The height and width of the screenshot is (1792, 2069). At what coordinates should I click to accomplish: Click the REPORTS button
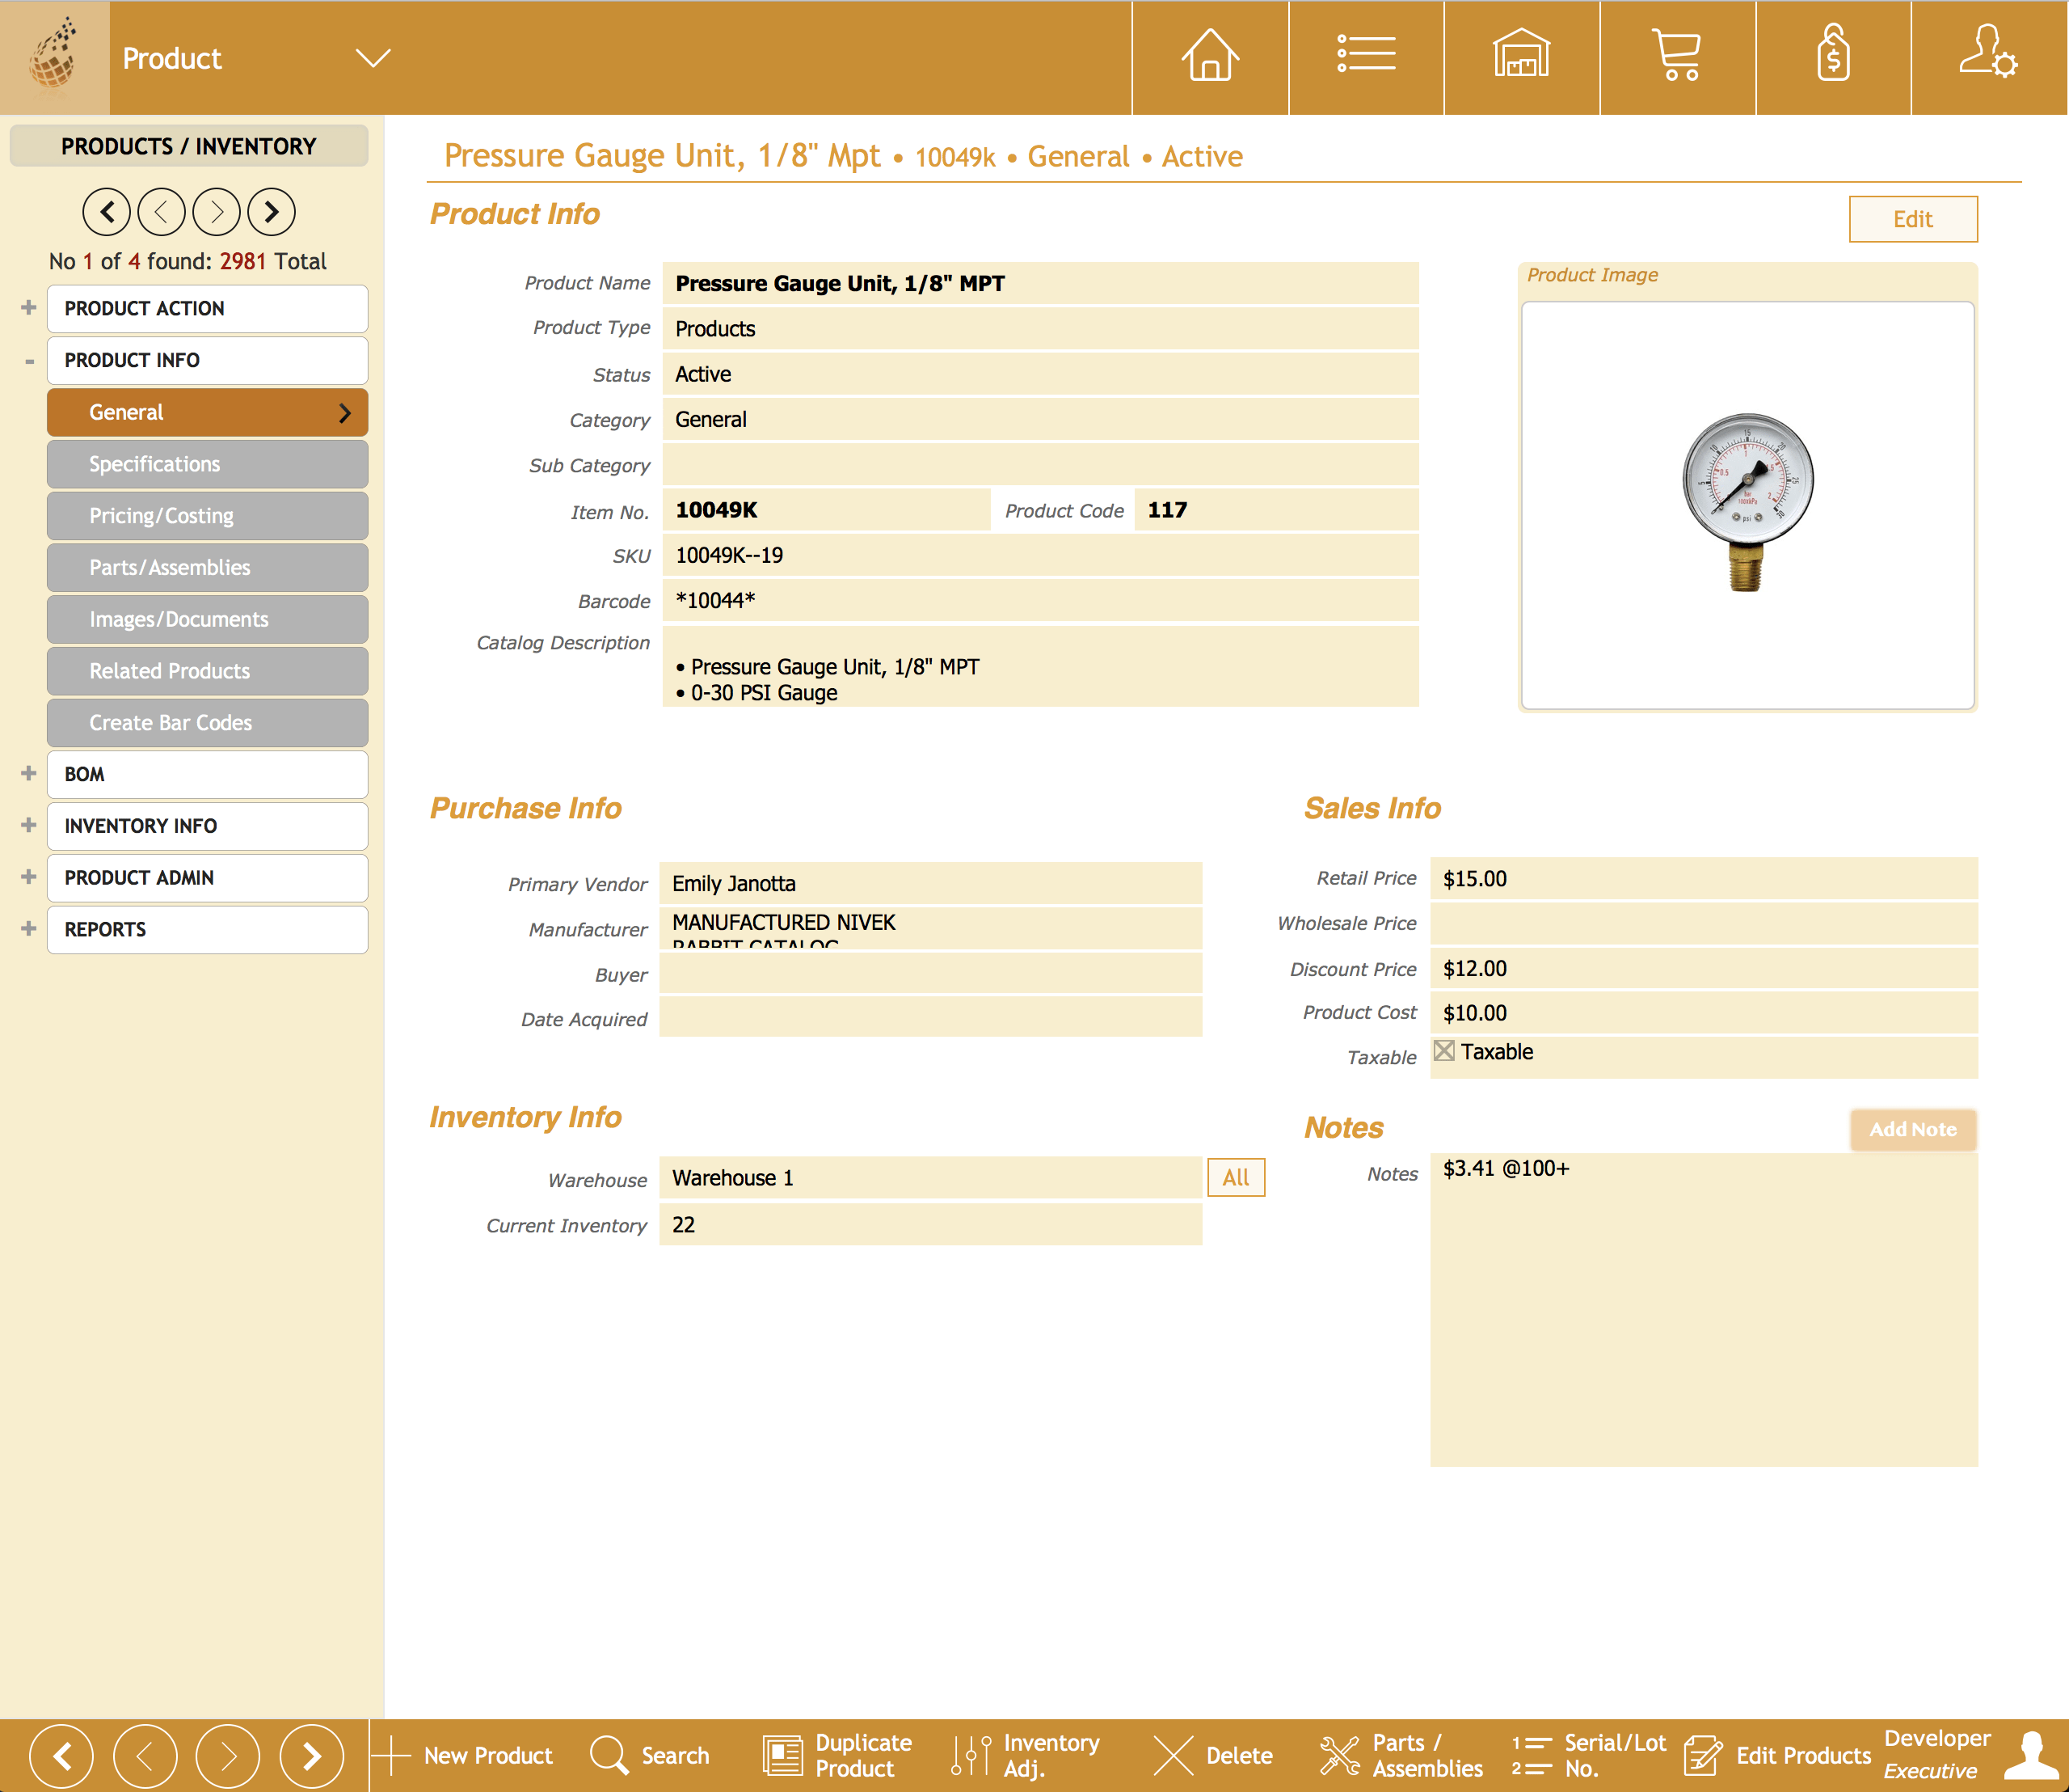208,929
